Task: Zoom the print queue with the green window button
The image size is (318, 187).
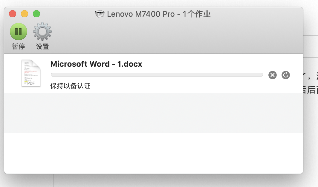Action: click(36, 14)
